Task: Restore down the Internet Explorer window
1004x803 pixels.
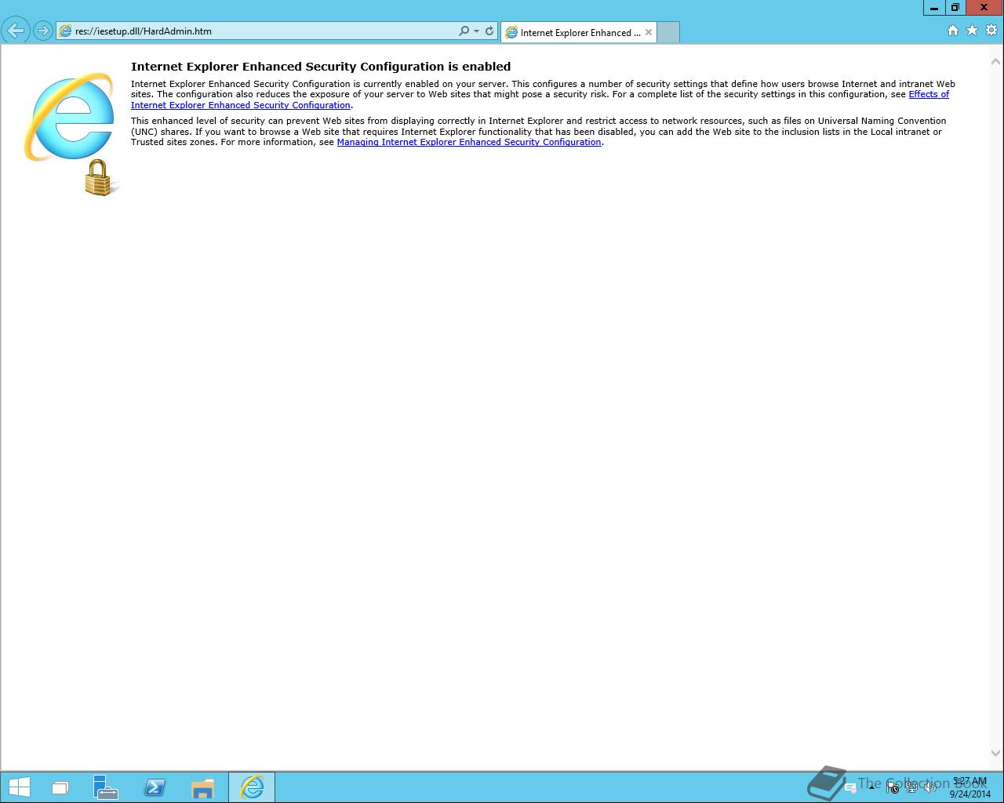Action: pyautogui.click(x=955, y=8)
